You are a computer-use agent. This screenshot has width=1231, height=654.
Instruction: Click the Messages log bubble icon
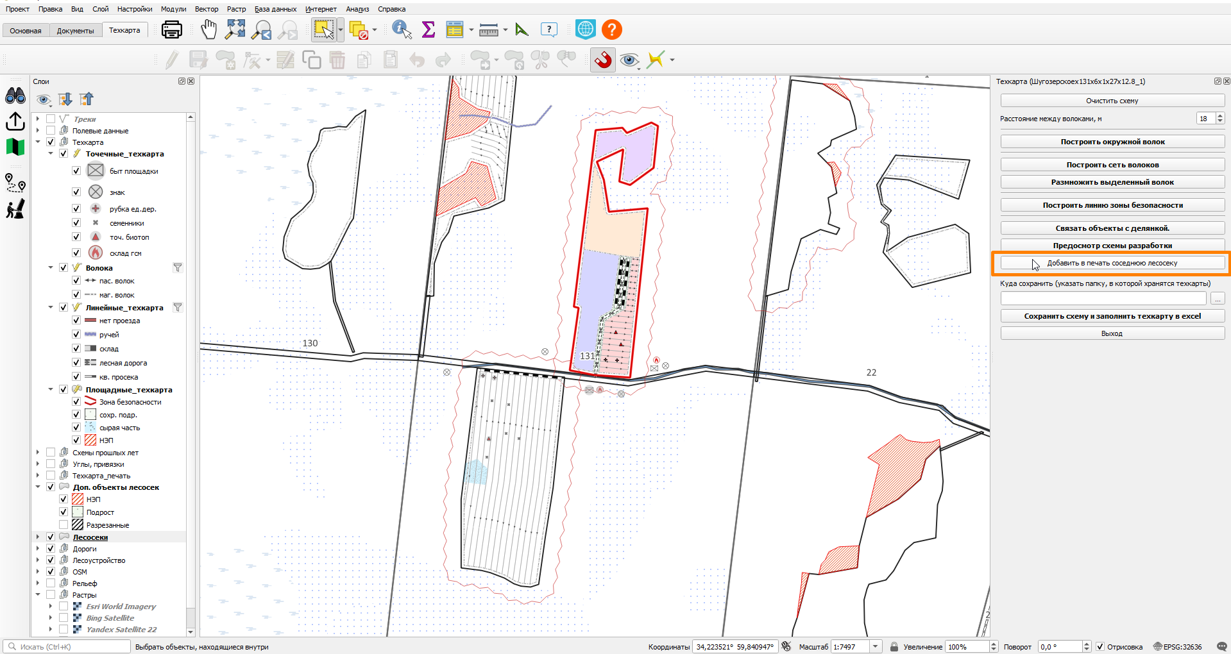click(1221, 646)
